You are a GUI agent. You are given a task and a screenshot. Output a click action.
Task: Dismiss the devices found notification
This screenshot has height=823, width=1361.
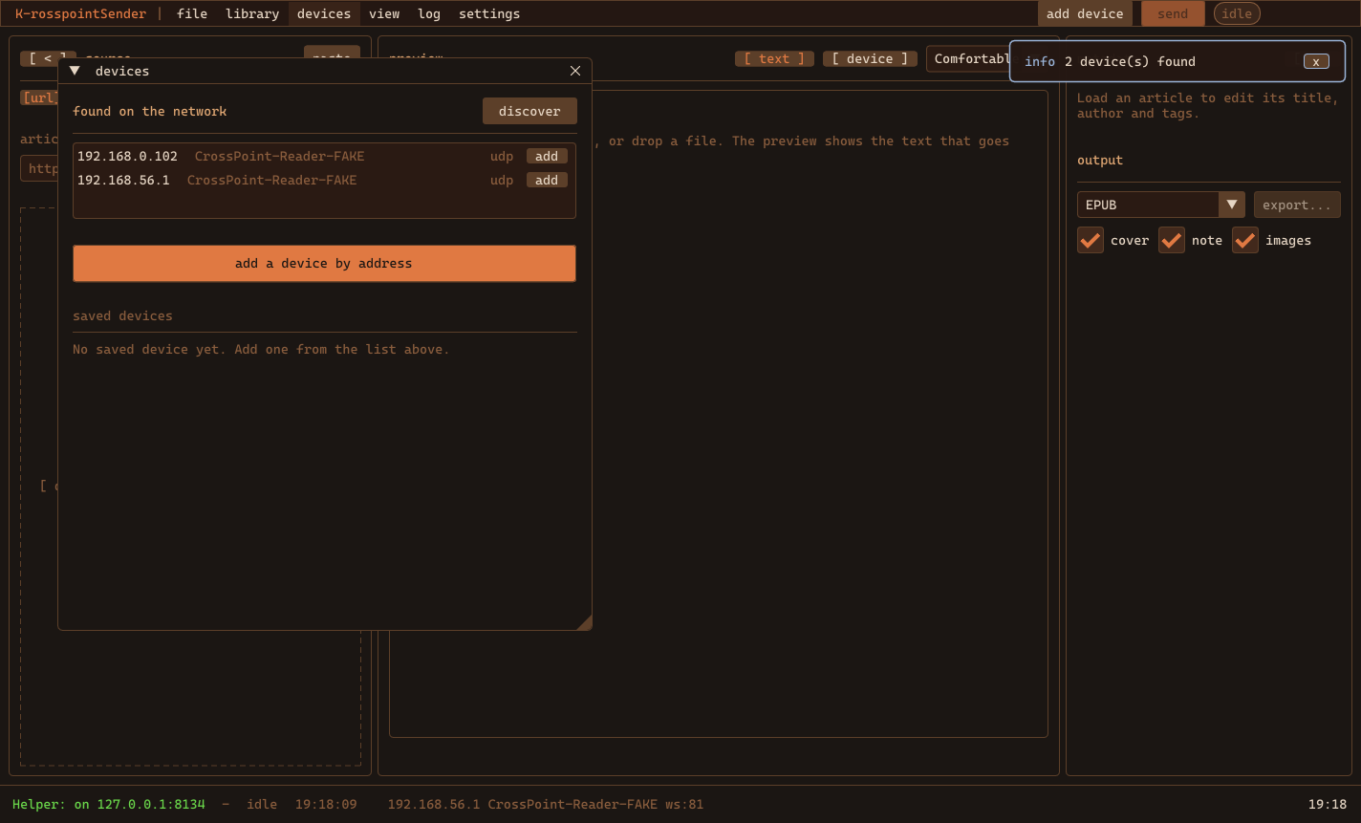click(x=1316, y=61)
